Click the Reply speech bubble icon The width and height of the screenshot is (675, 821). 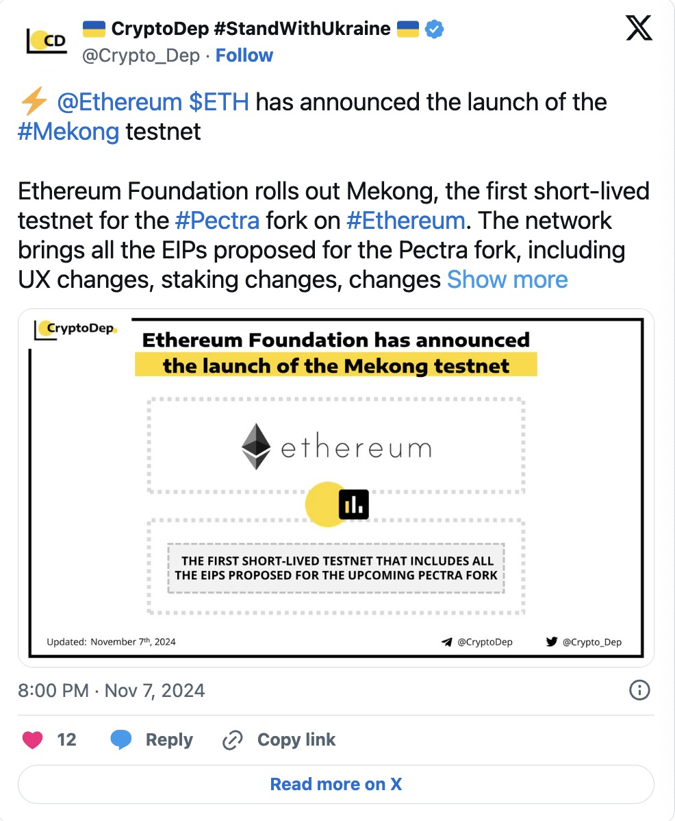(x=121, y=740)
